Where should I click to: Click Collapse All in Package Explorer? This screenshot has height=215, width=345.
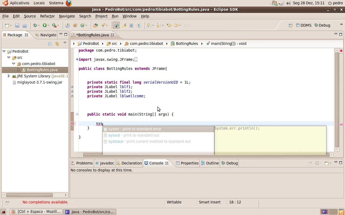[x=50, y=44]
